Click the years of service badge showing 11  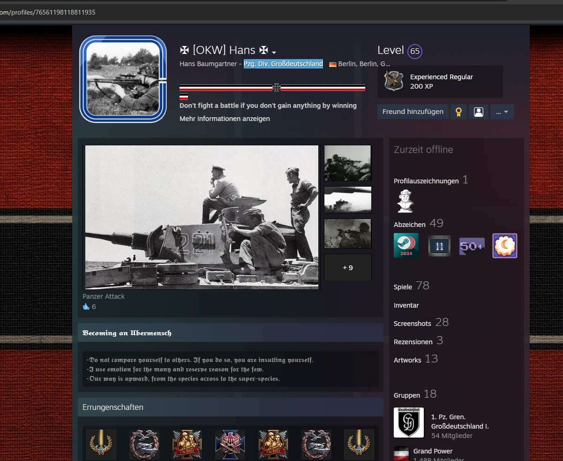tap(439, 246)
